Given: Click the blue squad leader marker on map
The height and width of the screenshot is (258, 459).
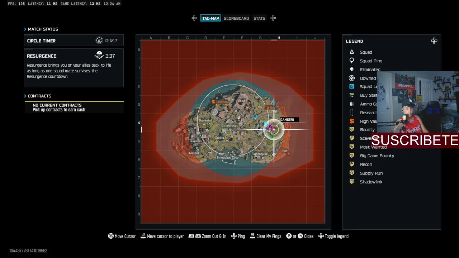Looking at the screenshot, I should click(255, 117).
